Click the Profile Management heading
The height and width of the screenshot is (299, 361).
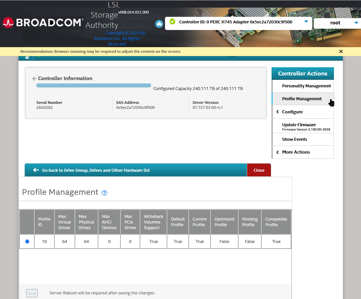pos(60,192)
